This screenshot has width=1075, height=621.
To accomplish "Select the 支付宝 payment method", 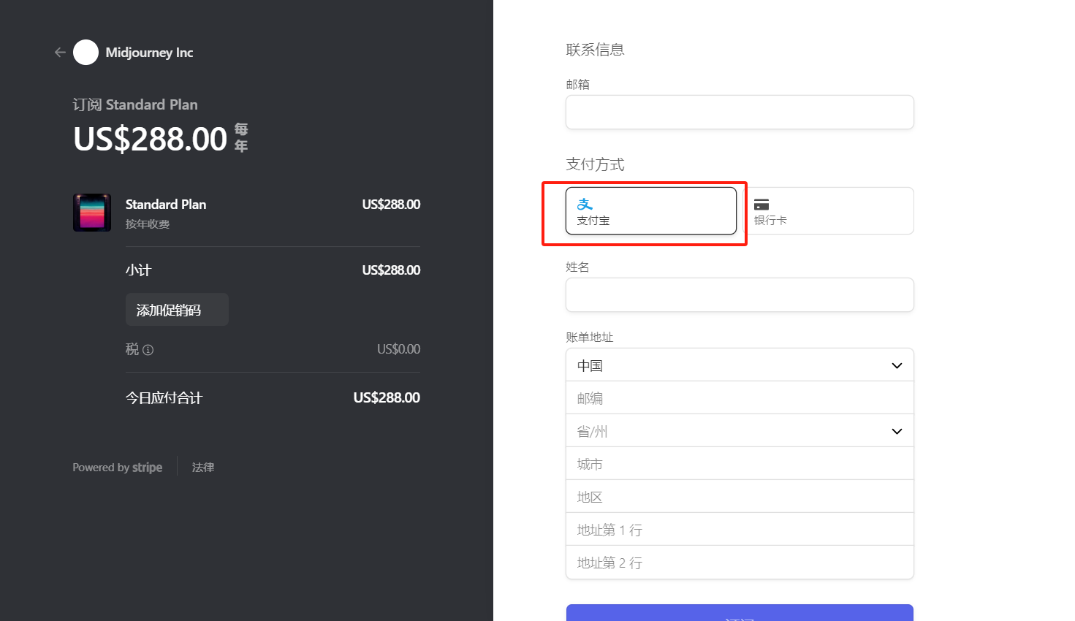I will pyautogui.click(x=651, y=211).
